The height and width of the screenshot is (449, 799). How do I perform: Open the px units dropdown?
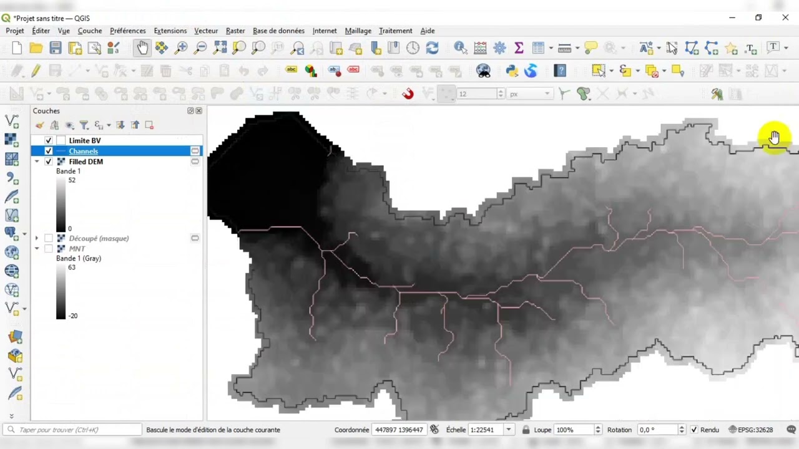tap(547, 94)
